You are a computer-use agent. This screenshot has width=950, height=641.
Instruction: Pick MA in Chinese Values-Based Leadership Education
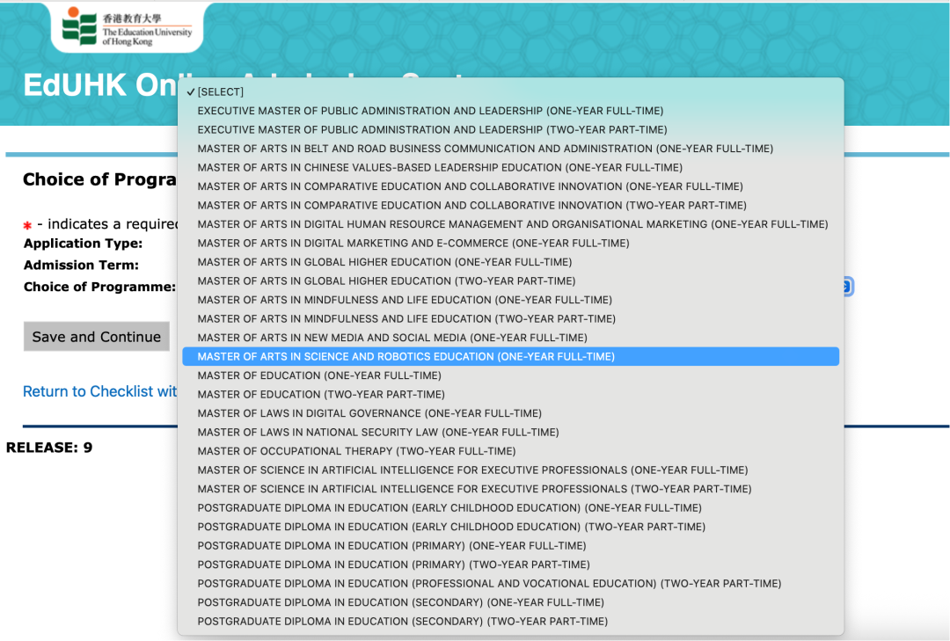pyautogui.click(x=440, y=168)
